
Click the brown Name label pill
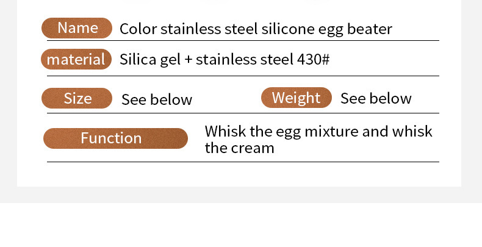[x=77, y=28]
